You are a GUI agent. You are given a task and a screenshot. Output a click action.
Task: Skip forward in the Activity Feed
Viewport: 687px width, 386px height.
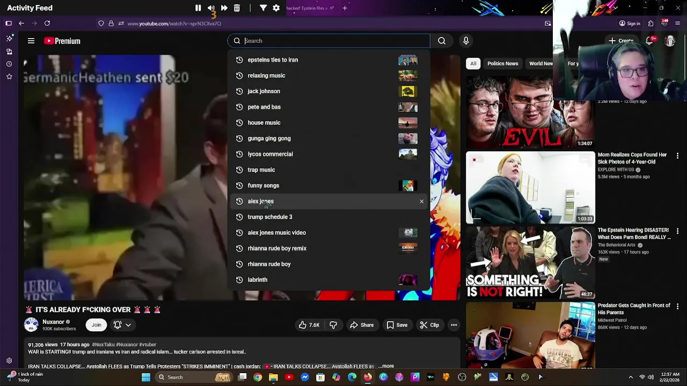pyautogui.click(x=224, y=8)
